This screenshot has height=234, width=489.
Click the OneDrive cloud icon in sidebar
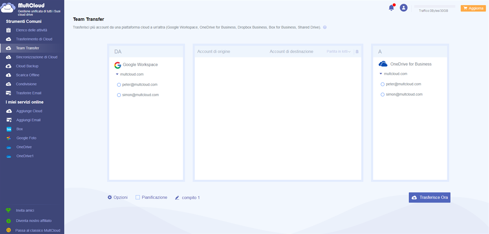(9, 147)
